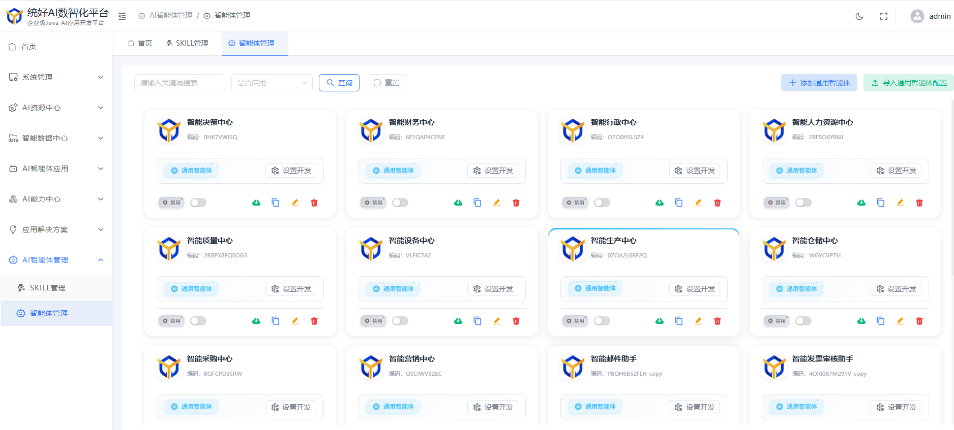The width and height of the screenshot is (954, 430).
Task: Collapse AI智能体管理 sidebar menu
Action: (56, 260)
